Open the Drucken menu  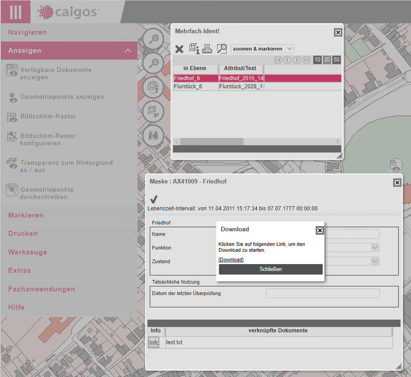click(68, 234)
